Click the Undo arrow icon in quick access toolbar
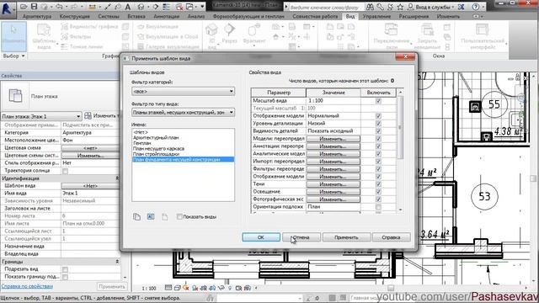The height and width of the screenshot is (303, 539). pos(59,7)
